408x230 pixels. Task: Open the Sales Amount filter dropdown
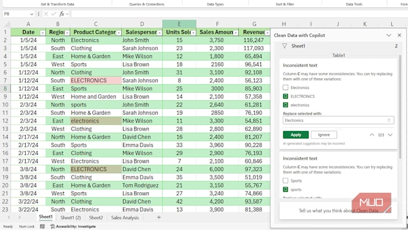point(236,32)
